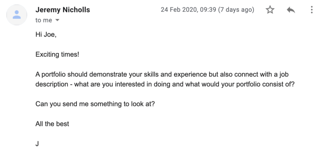
Task: Click the "Exciting times!" line
Action: [57, 55]
